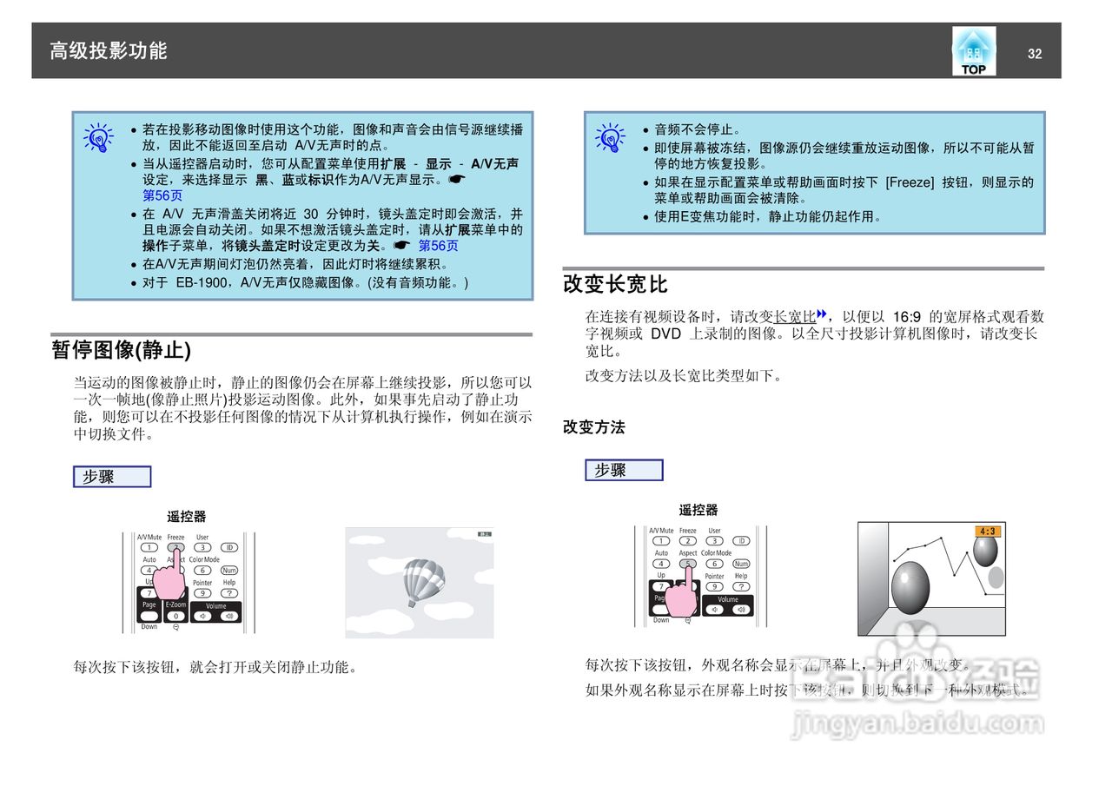Click the glossary arrows icon after 长宽比
The image size is (1112, 786).
(821, 315)
